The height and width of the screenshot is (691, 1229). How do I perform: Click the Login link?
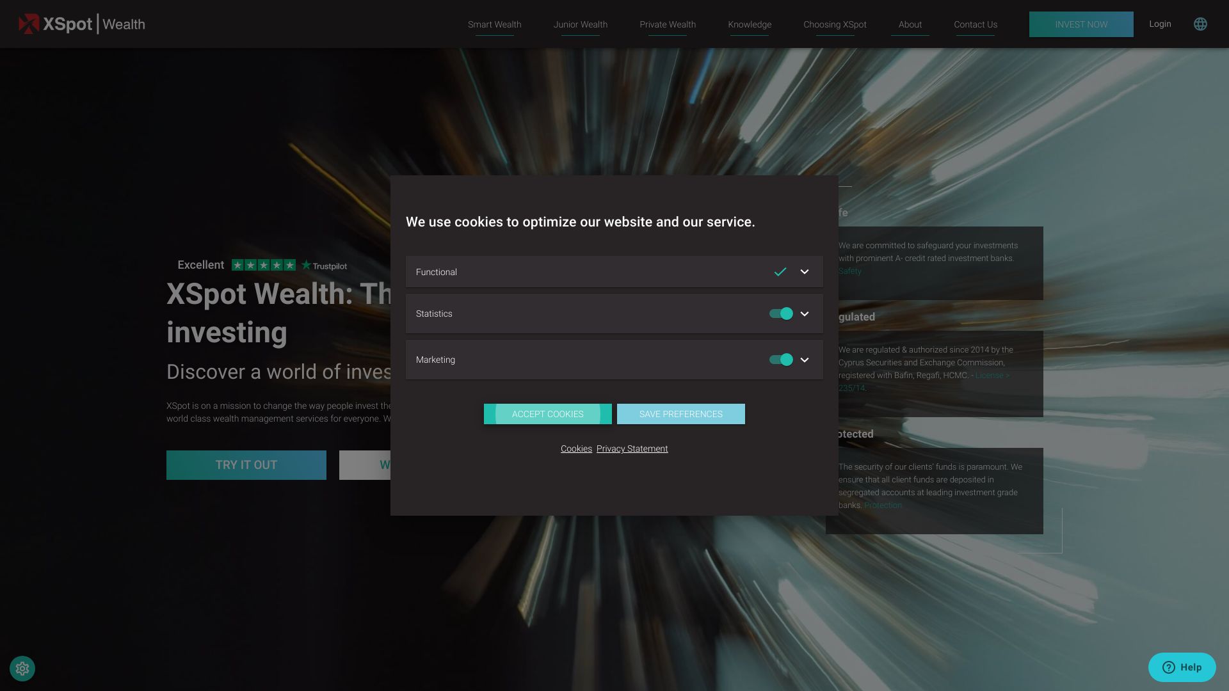(x=1160, y=24)
